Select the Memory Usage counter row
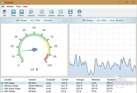The image size is (137, 93). click(x=68, y=86)
